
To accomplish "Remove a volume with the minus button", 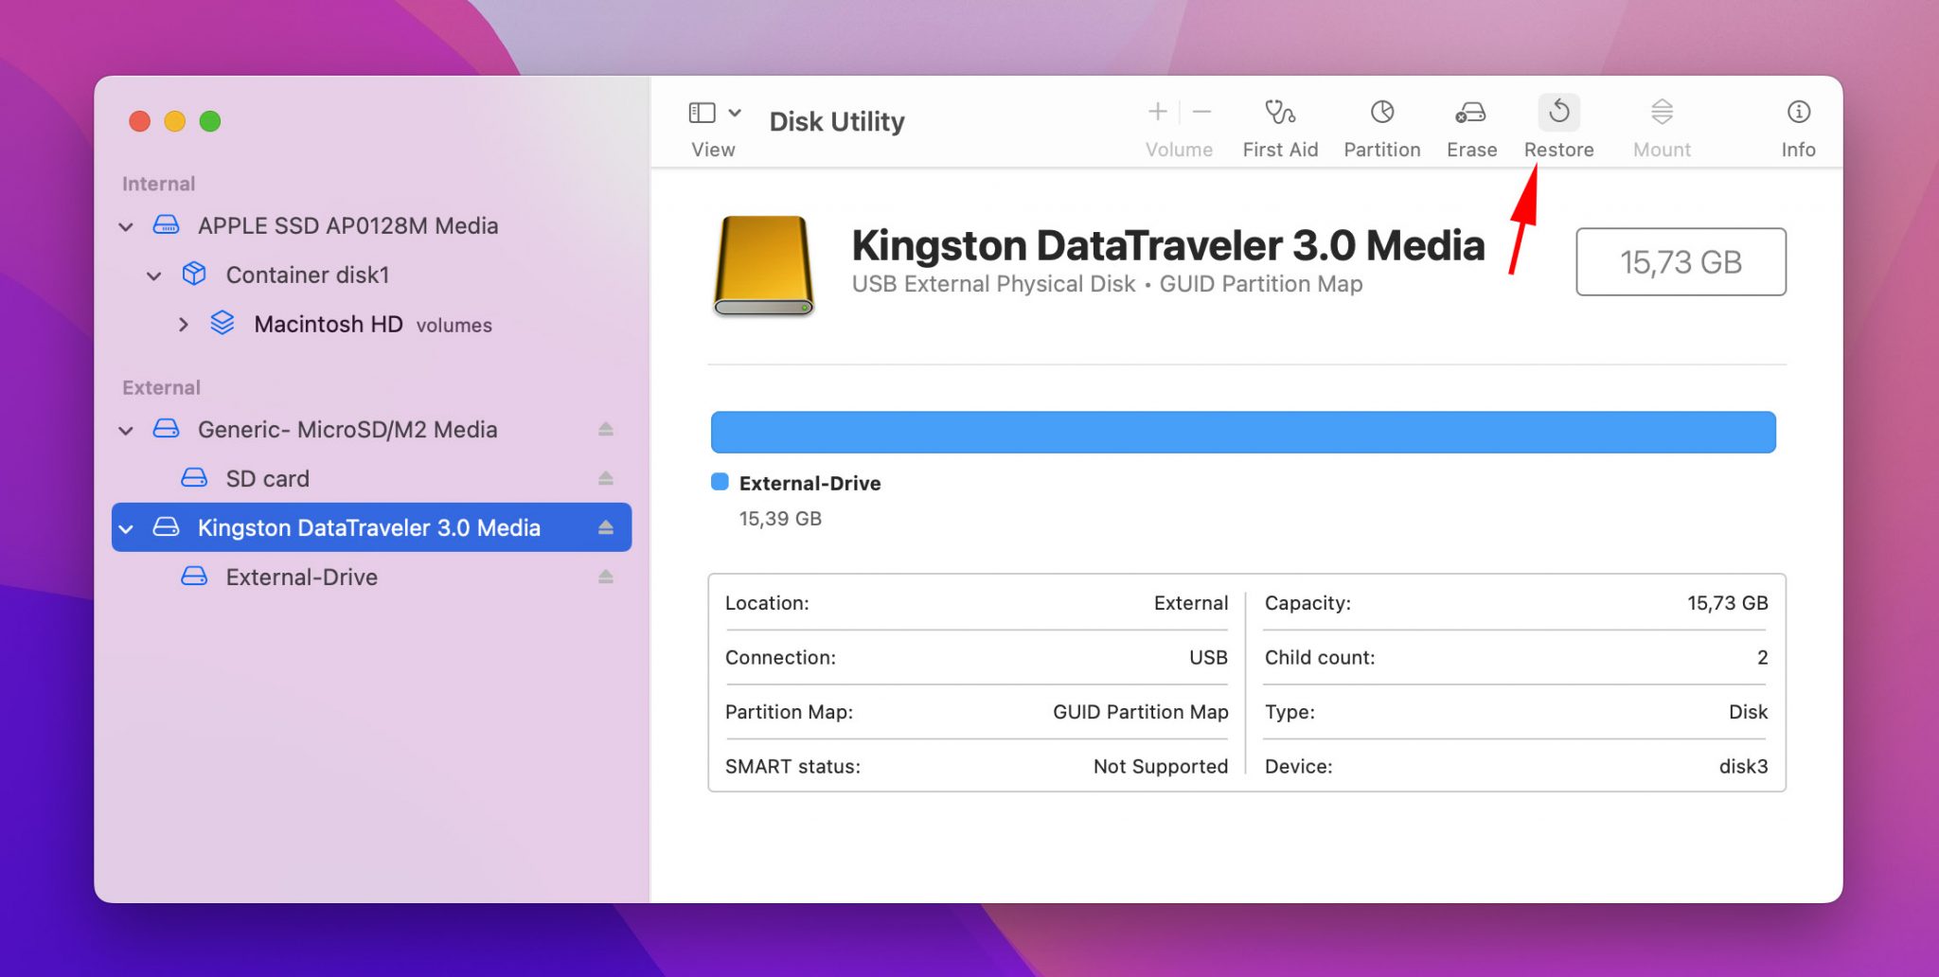I will [1201, 112].
